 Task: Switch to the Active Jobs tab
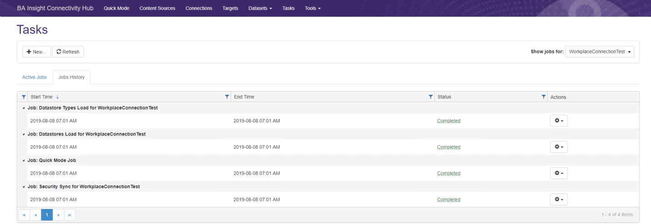coord(35,77)
